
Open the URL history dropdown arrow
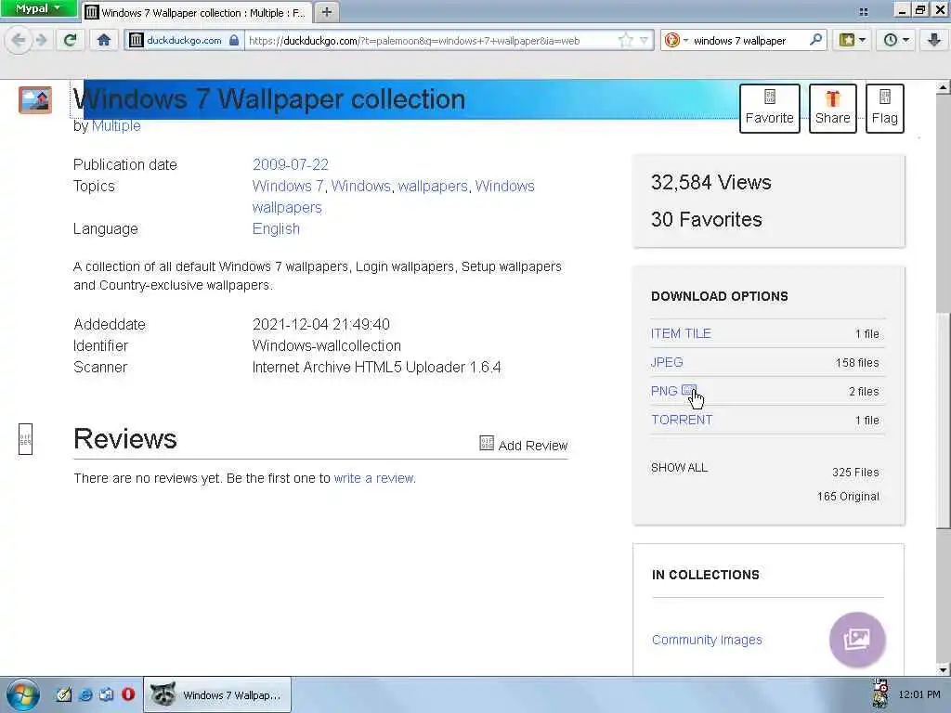pyautogui.click(x=645, y=41)
